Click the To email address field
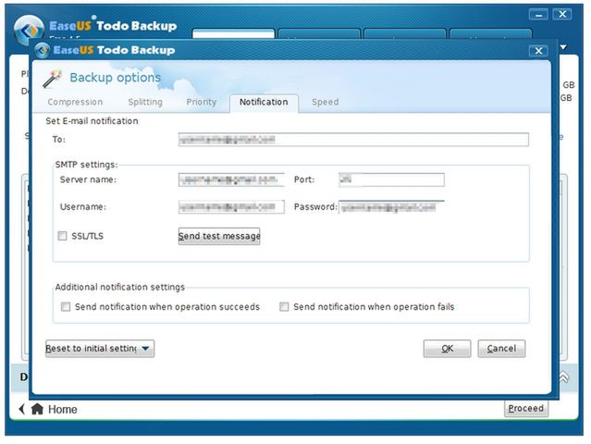 353,140
